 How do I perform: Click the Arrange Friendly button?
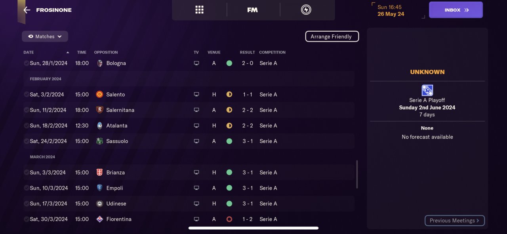coord(332,36)
